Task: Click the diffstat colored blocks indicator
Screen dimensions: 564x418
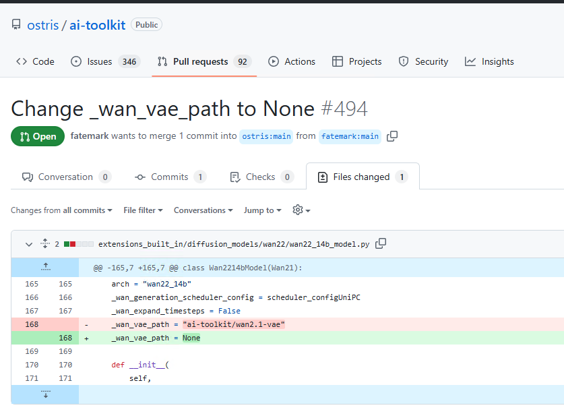Action: coord(78,244)
